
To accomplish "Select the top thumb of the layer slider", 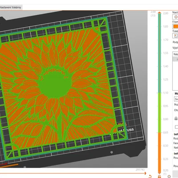I will click(x=159, y=13).
